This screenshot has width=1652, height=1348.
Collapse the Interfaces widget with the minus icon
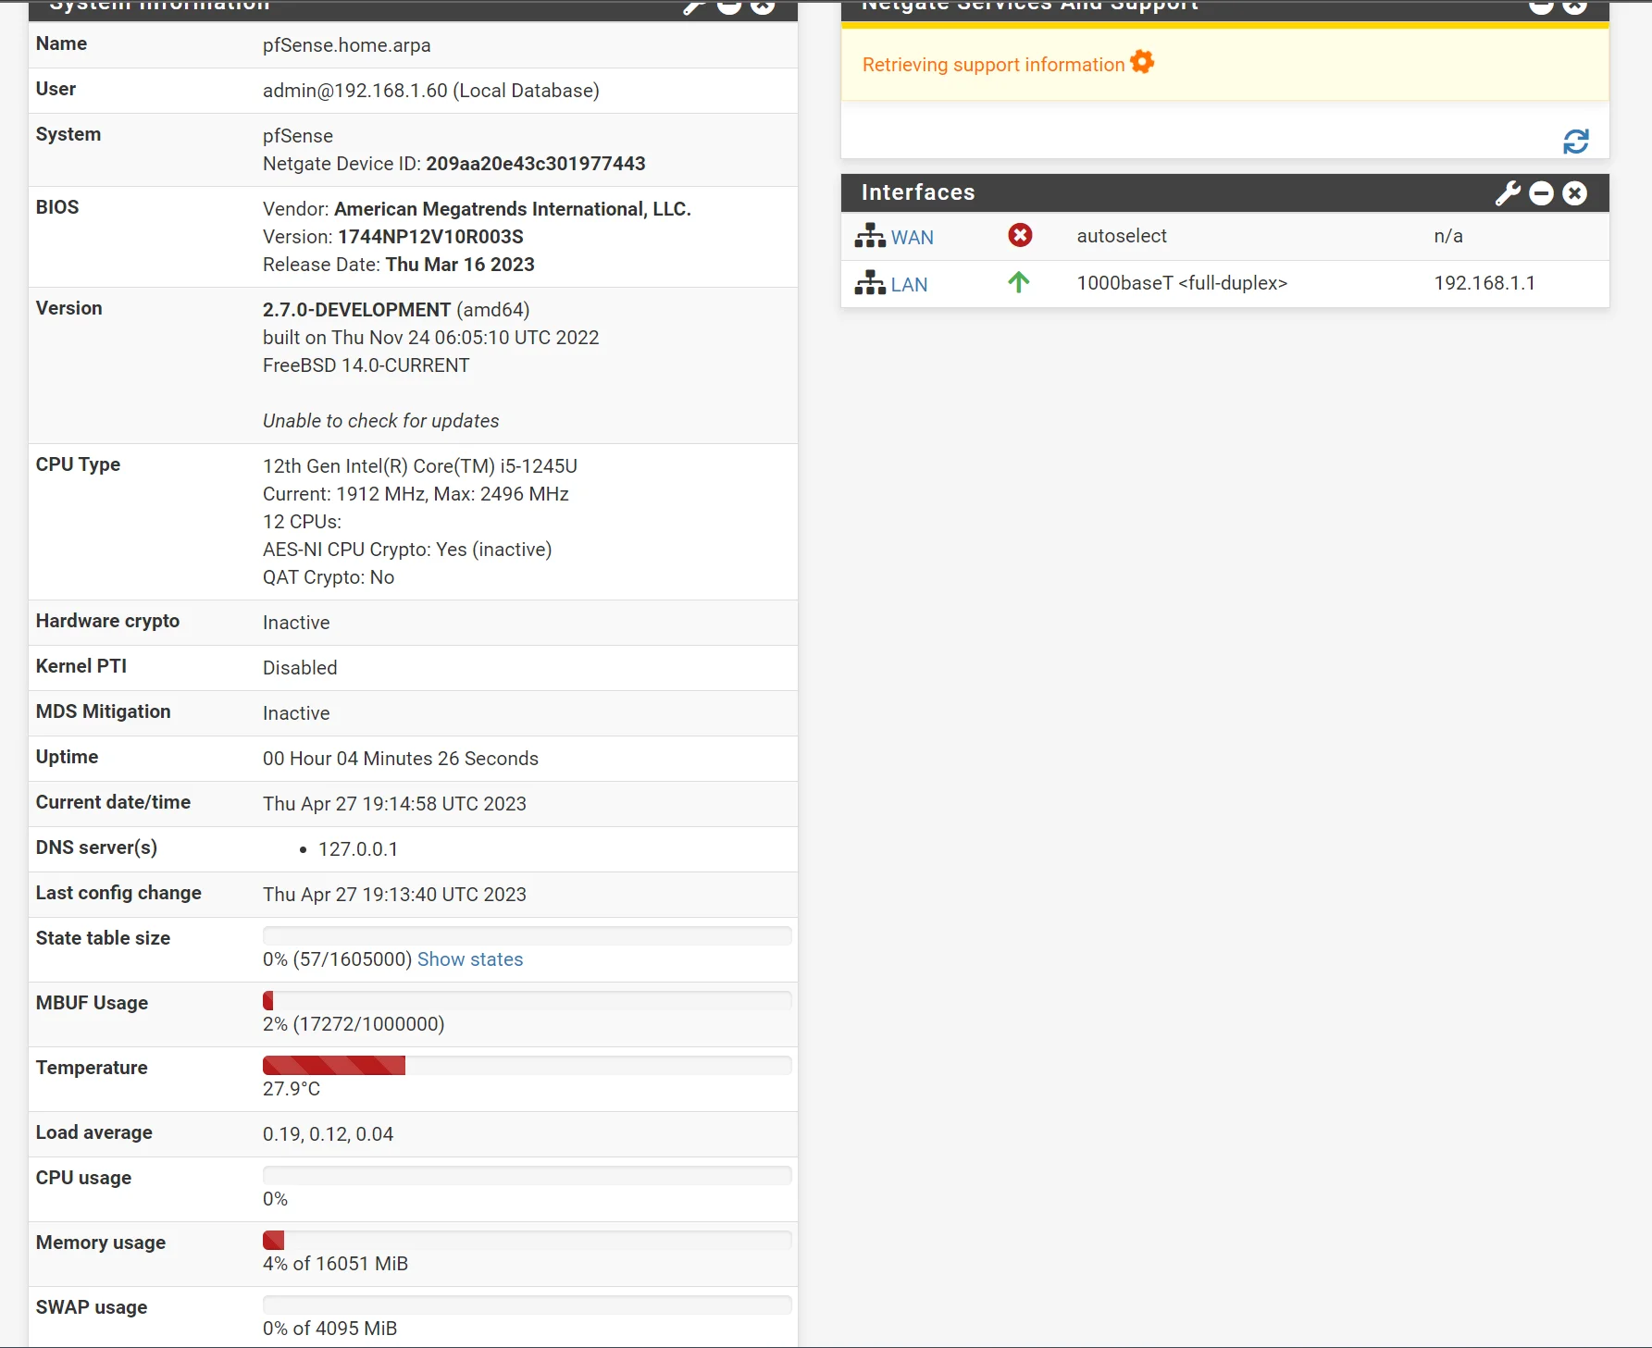point(1541,192)
